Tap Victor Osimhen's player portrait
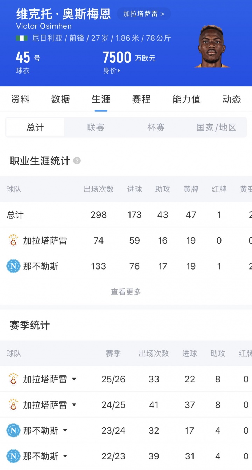 click(x=211, y=46)
